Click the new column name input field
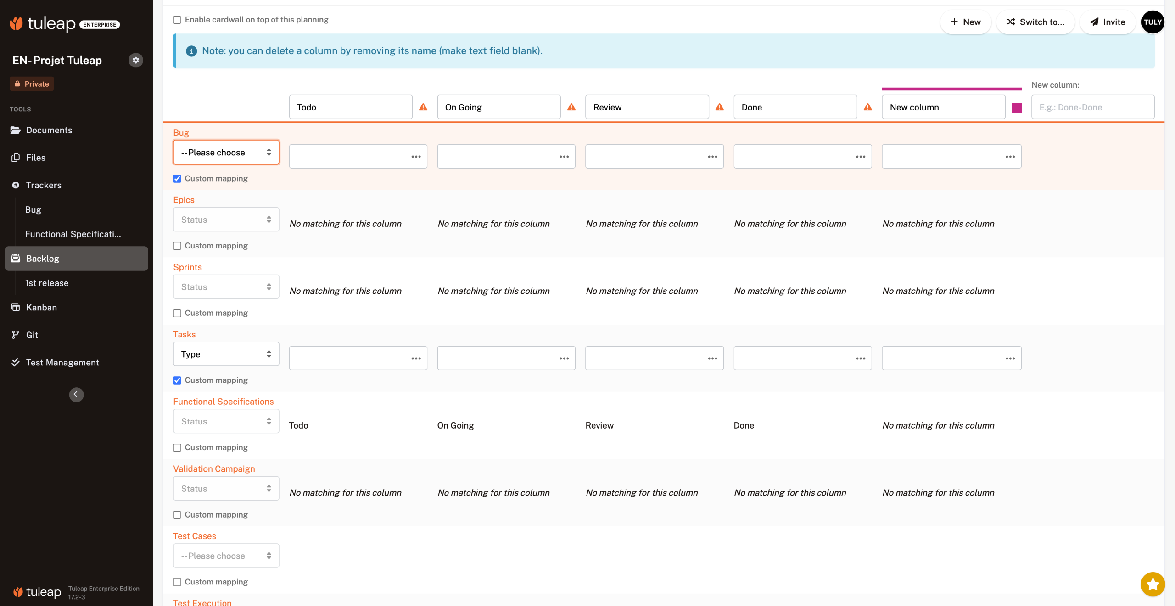 click(1092, 107)
